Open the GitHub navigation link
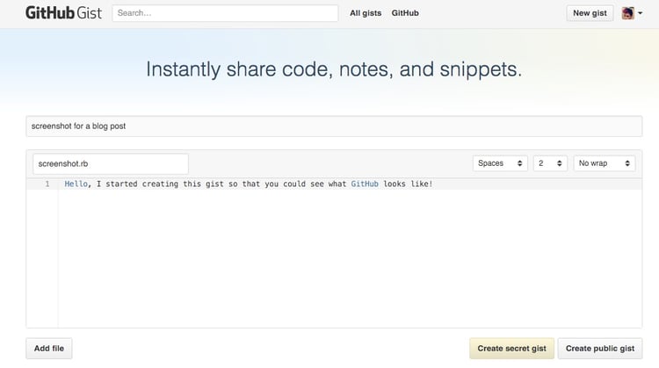Viewport: 659px width, 368px height. point(405,13)
